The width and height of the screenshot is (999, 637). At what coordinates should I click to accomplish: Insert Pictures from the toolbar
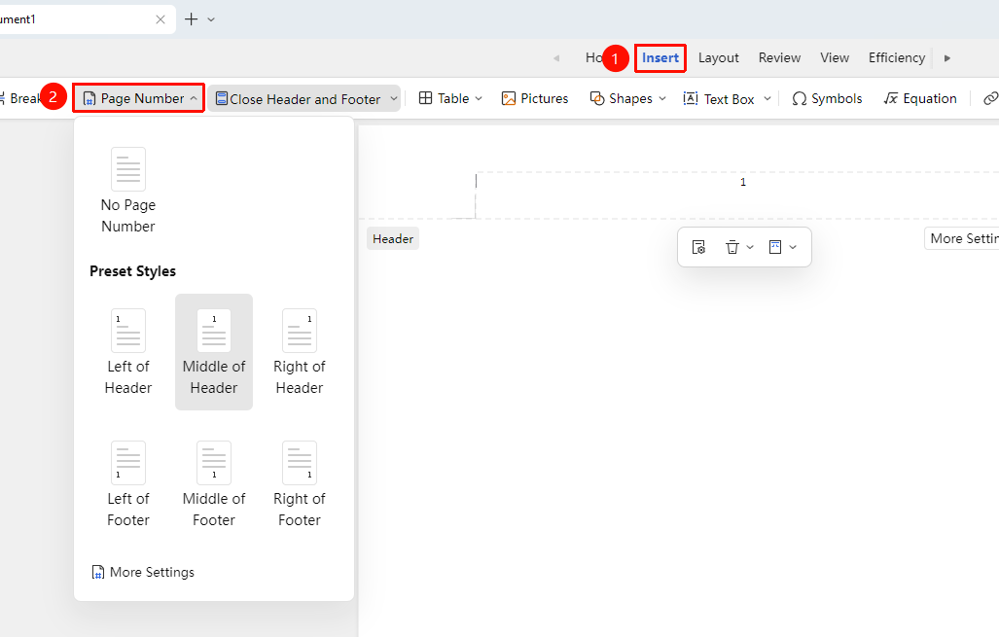click(x=535, y=98)
